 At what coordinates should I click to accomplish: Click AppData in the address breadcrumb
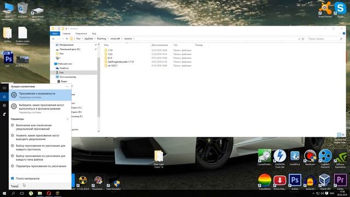pos(89,39)
